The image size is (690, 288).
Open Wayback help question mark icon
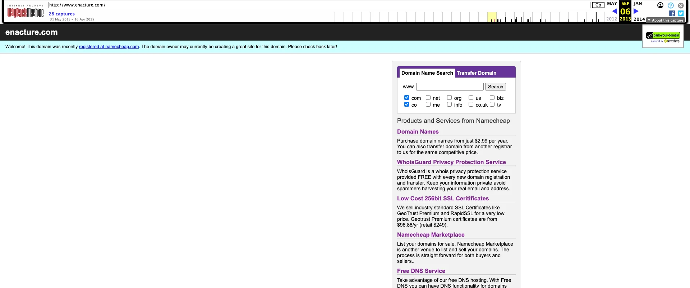click(x=671, y=5)
